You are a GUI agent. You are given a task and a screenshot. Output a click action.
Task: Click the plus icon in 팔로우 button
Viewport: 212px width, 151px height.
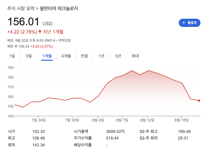(183, 23)
